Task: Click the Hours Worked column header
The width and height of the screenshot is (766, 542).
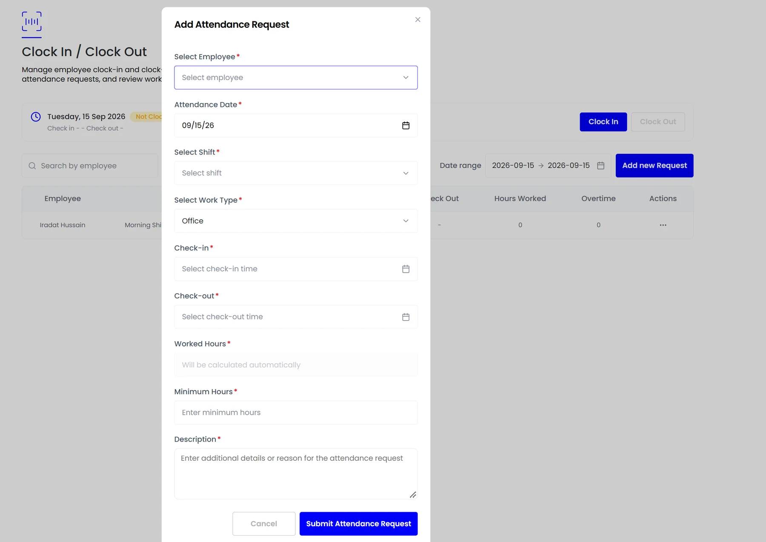Action: click(x=520, y=198)
